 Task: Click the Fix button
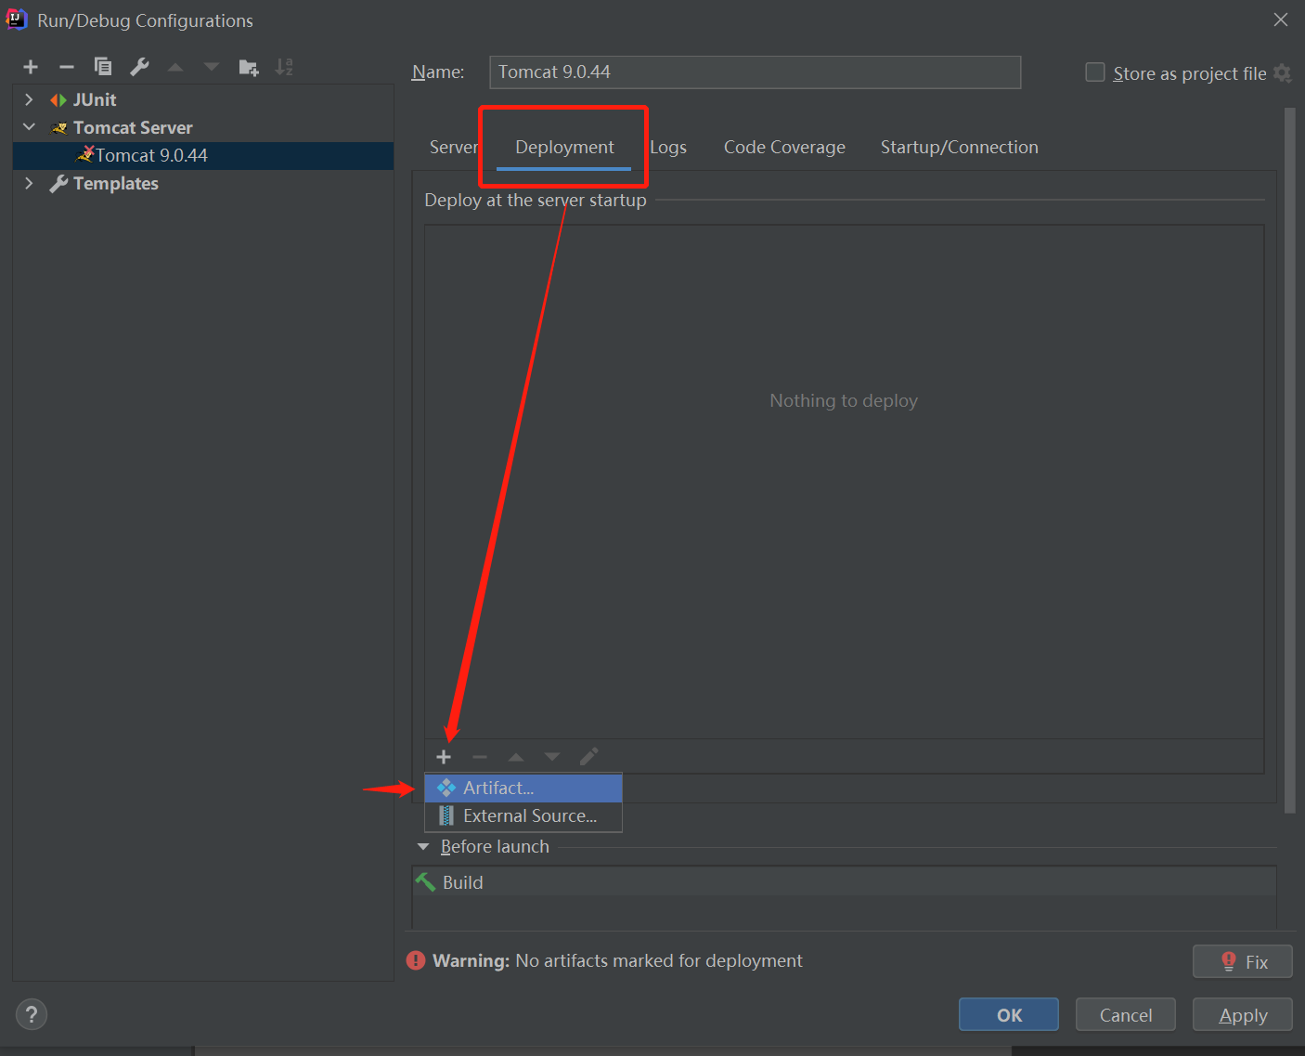click(1243, 961)
